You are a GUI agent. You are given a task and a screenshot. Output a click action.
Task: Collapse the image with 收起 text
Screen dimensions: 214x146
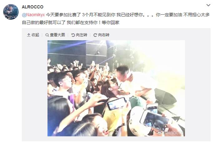(x=35, y=35)
